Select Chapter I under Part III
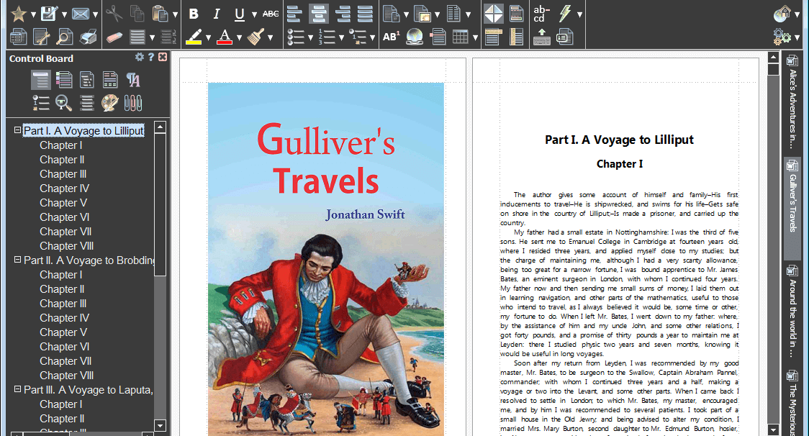 pyautogui.click(x=61, y=404)
